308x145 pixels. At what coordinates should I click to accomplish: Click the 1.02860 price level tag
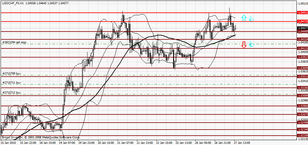point(303,106)
